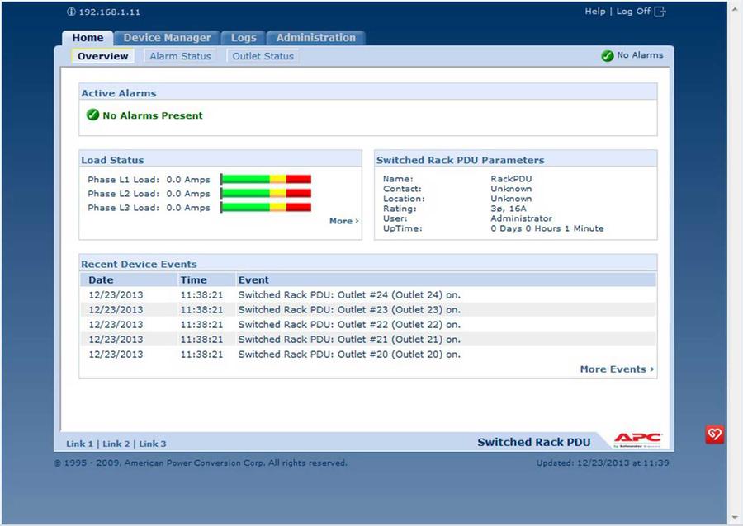Screen dimensions: 743x526
Task: Open More Events list
Action: (617, 369)
